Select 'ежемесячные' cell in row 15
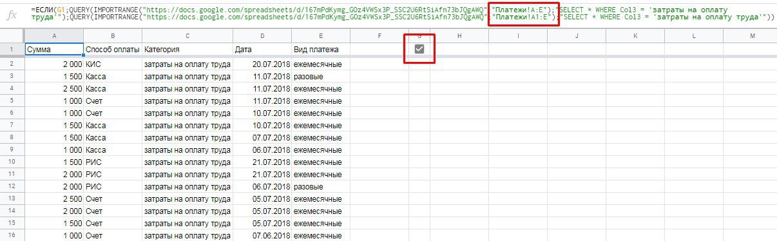Image resolution: width=777 pixels, height=241 pixels. coord(321,223)
